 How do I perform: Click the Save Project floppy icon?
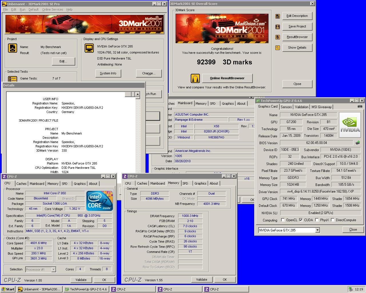click(x=277, y=27)
